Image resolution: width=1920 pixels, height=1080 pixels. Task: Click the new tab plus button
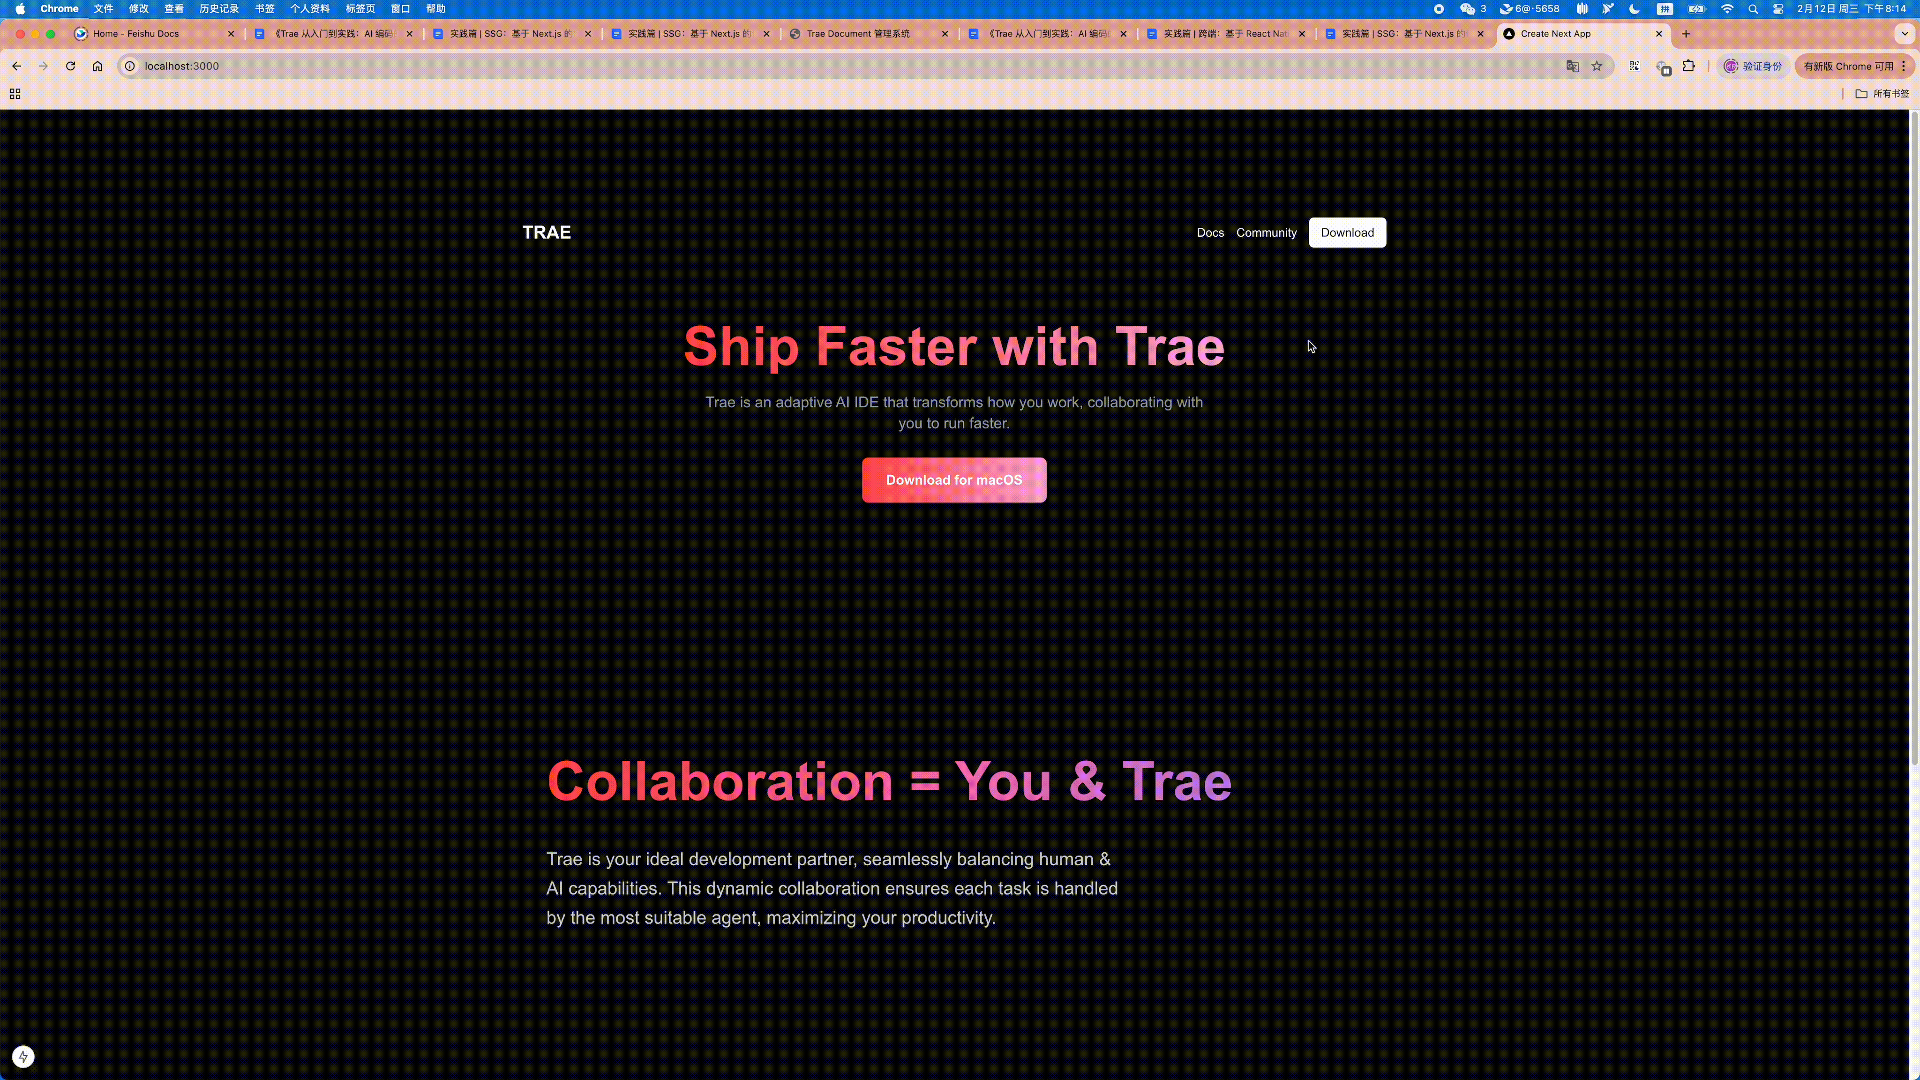click(x=1685, y=33)
